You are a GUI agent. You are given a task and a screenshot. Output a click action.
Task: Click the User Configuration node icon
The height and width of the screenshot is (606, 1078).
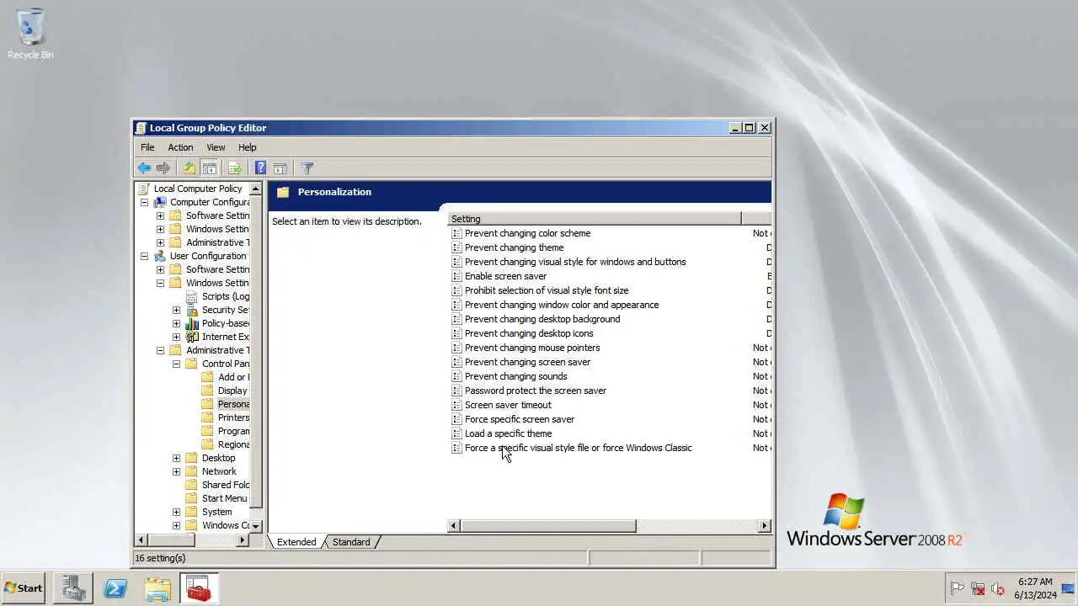point(160,256)
